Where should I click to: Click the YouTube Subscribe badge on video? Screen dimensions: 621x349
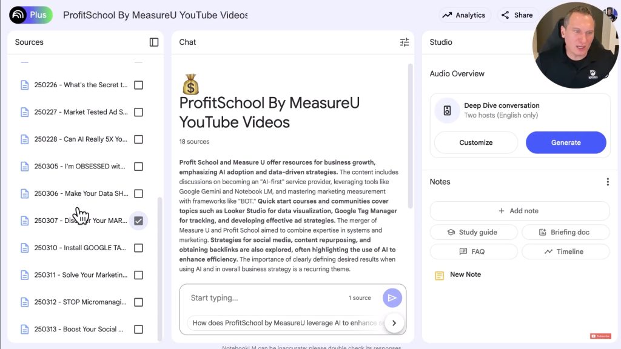point(600,336)
